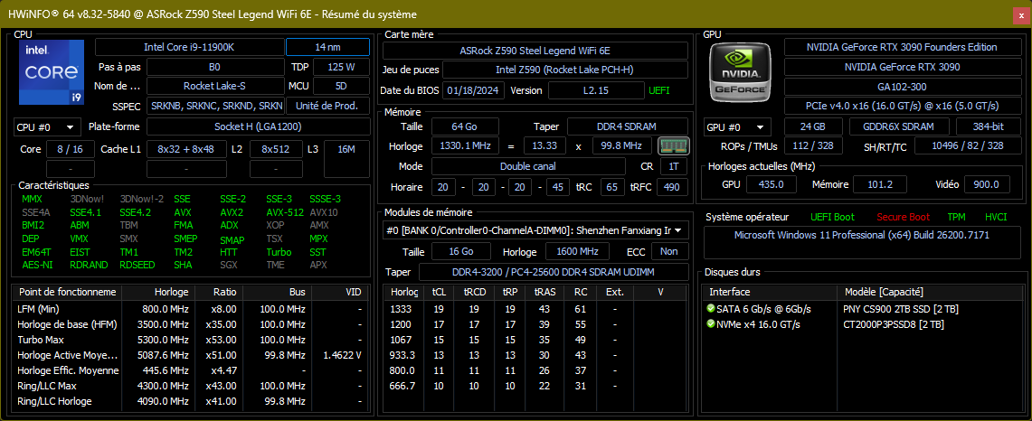Click the RDSEED feature label
Viewport: 1032px width, 421px height.
137,265
